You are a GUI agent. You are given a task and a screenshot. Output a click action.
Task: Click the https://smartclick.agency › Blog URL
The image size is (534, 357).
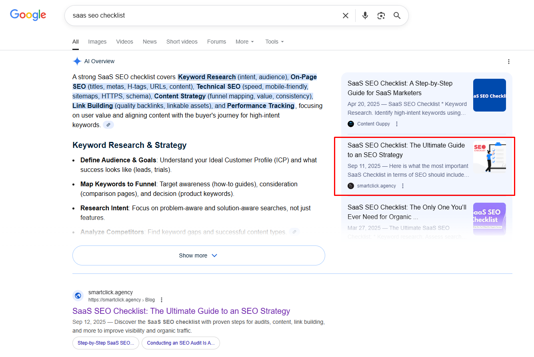[x=122, y=300]
